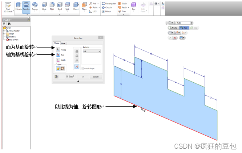Open the Model browser panel dropdown

pos(8,20)
